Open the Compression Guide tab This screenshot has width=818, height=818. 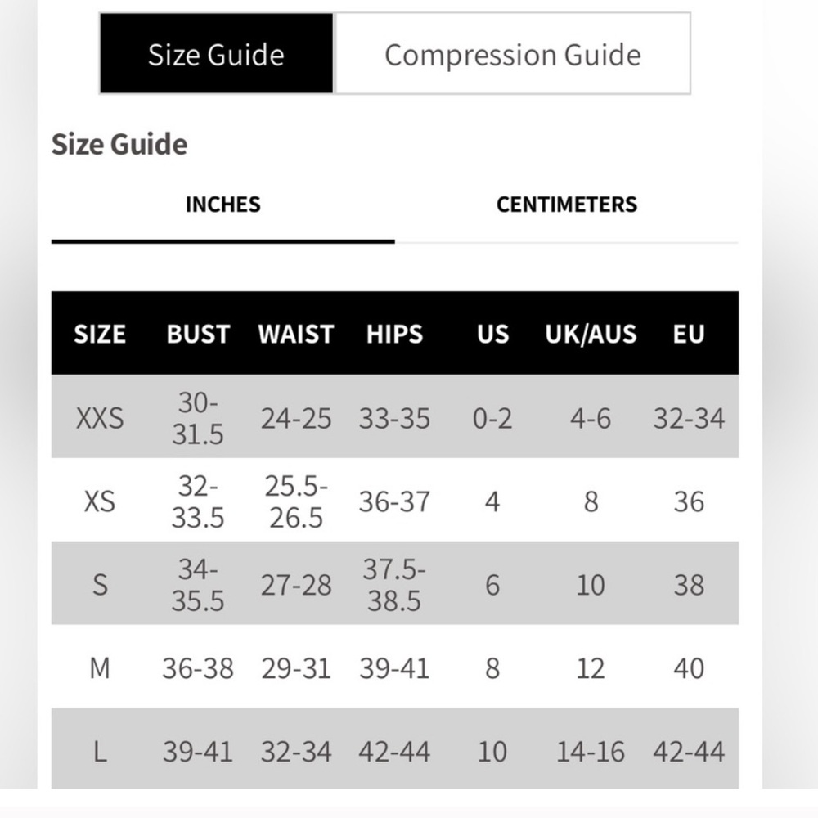(x=512, y=54)
